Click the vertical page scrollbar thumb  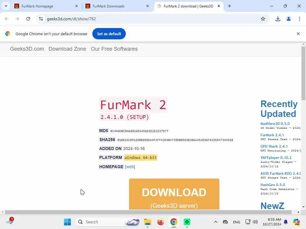click(x=303, y=73)
